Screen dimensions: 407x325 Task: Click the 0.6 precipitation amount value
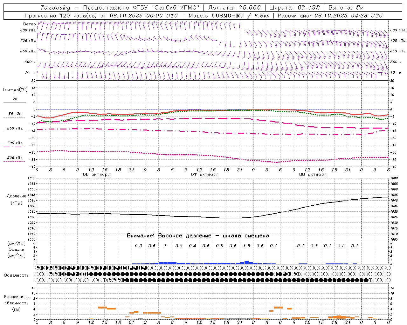pos(219,246)
